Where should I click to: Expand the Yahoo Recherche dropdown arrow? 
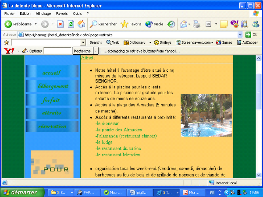96,51
